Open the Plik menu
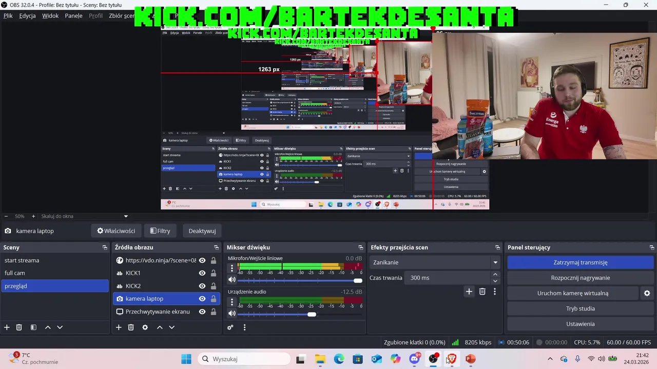This screenshot has height=369, width=657. (8, 16)
